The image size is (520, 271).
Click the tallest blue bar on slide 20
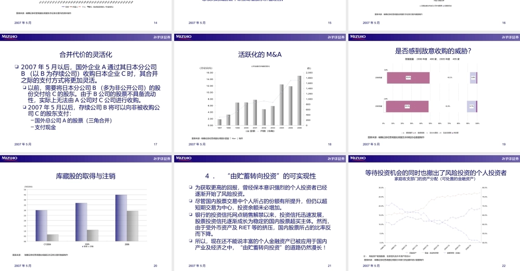(x=121, y=218)
